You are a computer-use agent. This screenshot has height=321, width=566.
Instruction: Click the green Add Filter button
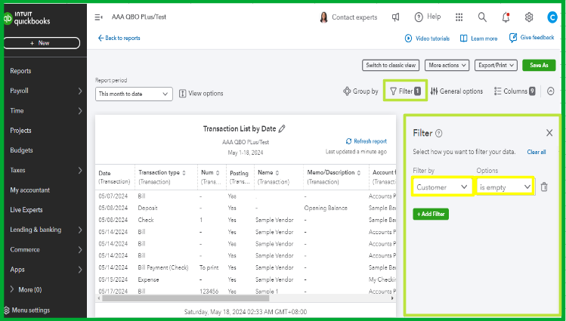(431, 215)
